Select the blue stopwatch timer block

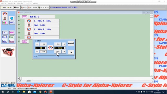coord(11,18)
